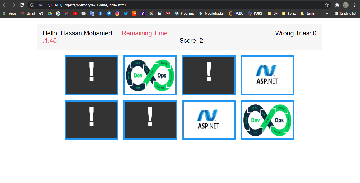This screenshot has width=360, height=183.
Task: Click the Instagram bookmark icon
Action: [117, 13]
